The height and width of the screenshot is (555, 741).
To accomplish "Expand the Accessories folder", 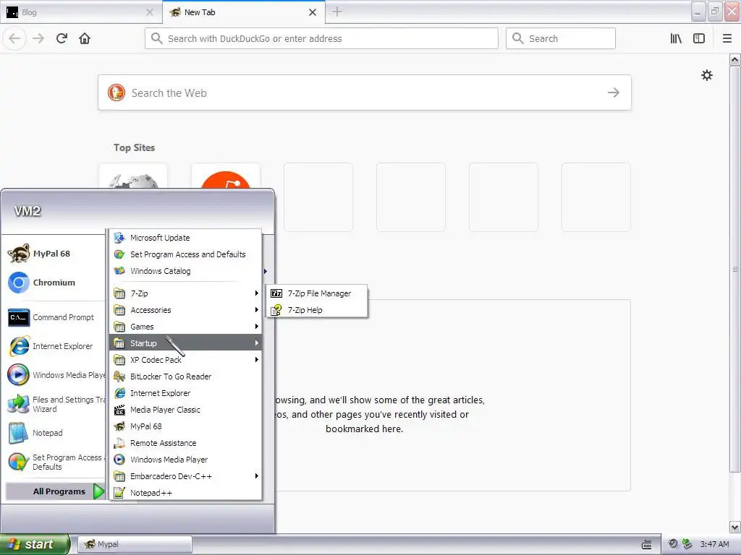I will coord(186,310).
